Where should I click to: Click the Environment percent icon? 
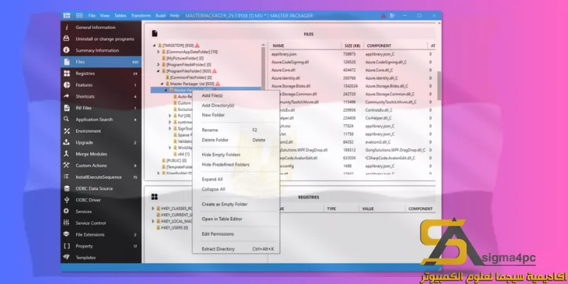(66, 131)
